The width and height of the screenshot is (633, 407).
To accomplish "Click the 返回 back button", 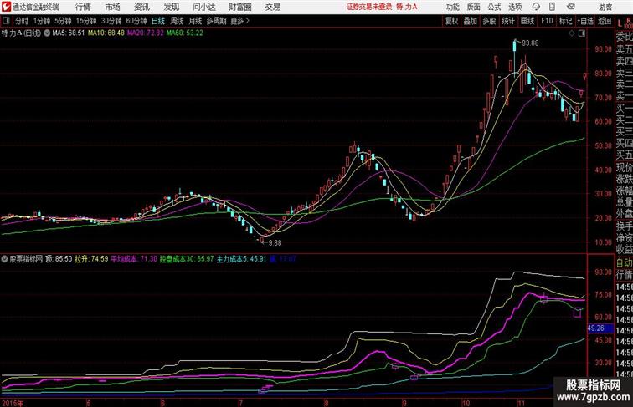I will [605, 21].
